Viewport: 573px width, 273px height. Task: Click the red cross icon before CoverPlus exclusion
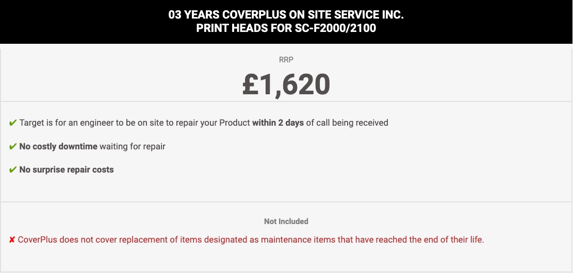click(12, 240)
